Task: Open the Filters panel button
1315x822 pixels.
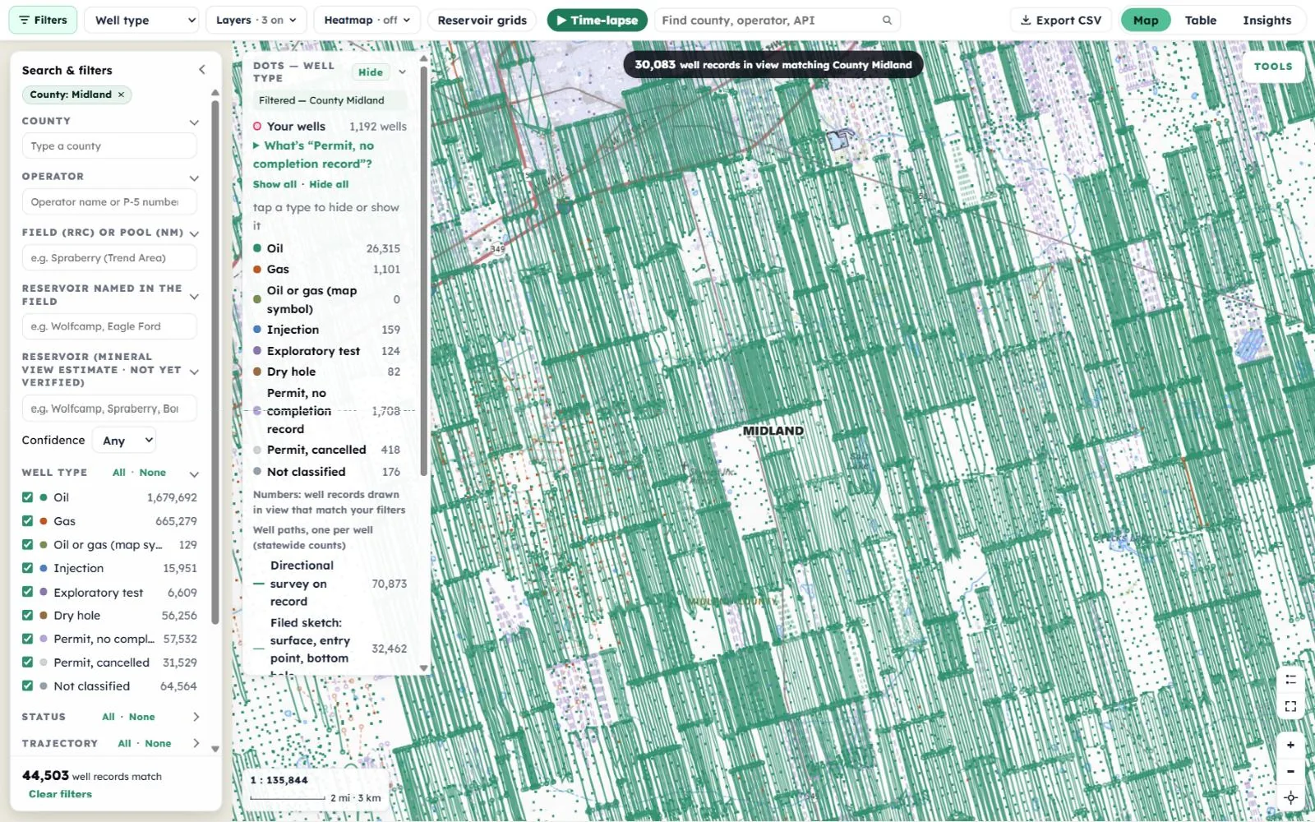Action: pyautogui.click(x=43, y=20)
